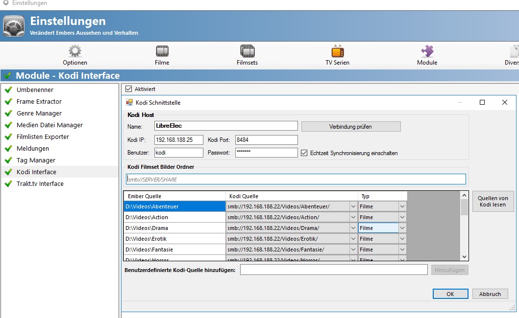Select Frame Extractor module

tap(39, 101)
